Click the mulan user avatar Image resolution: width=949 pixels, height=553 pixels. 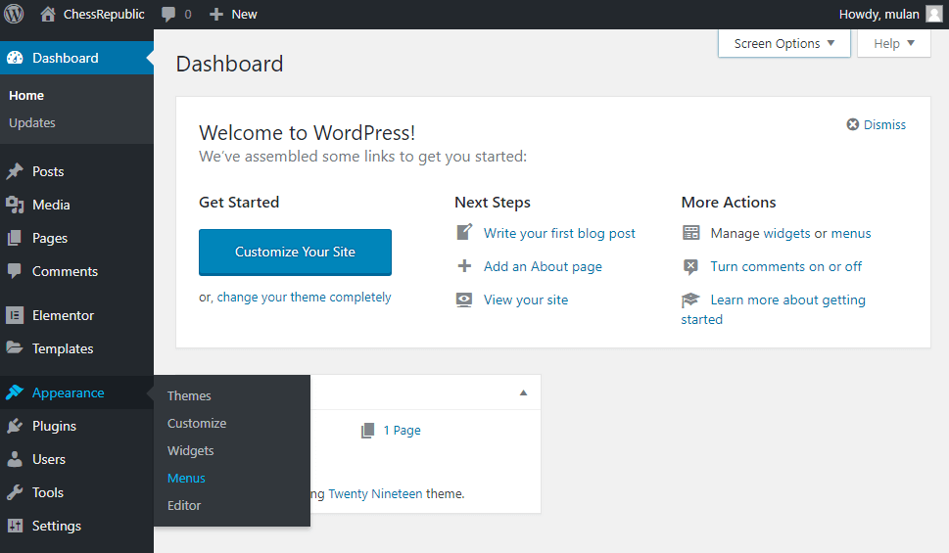tap(934, 14)
